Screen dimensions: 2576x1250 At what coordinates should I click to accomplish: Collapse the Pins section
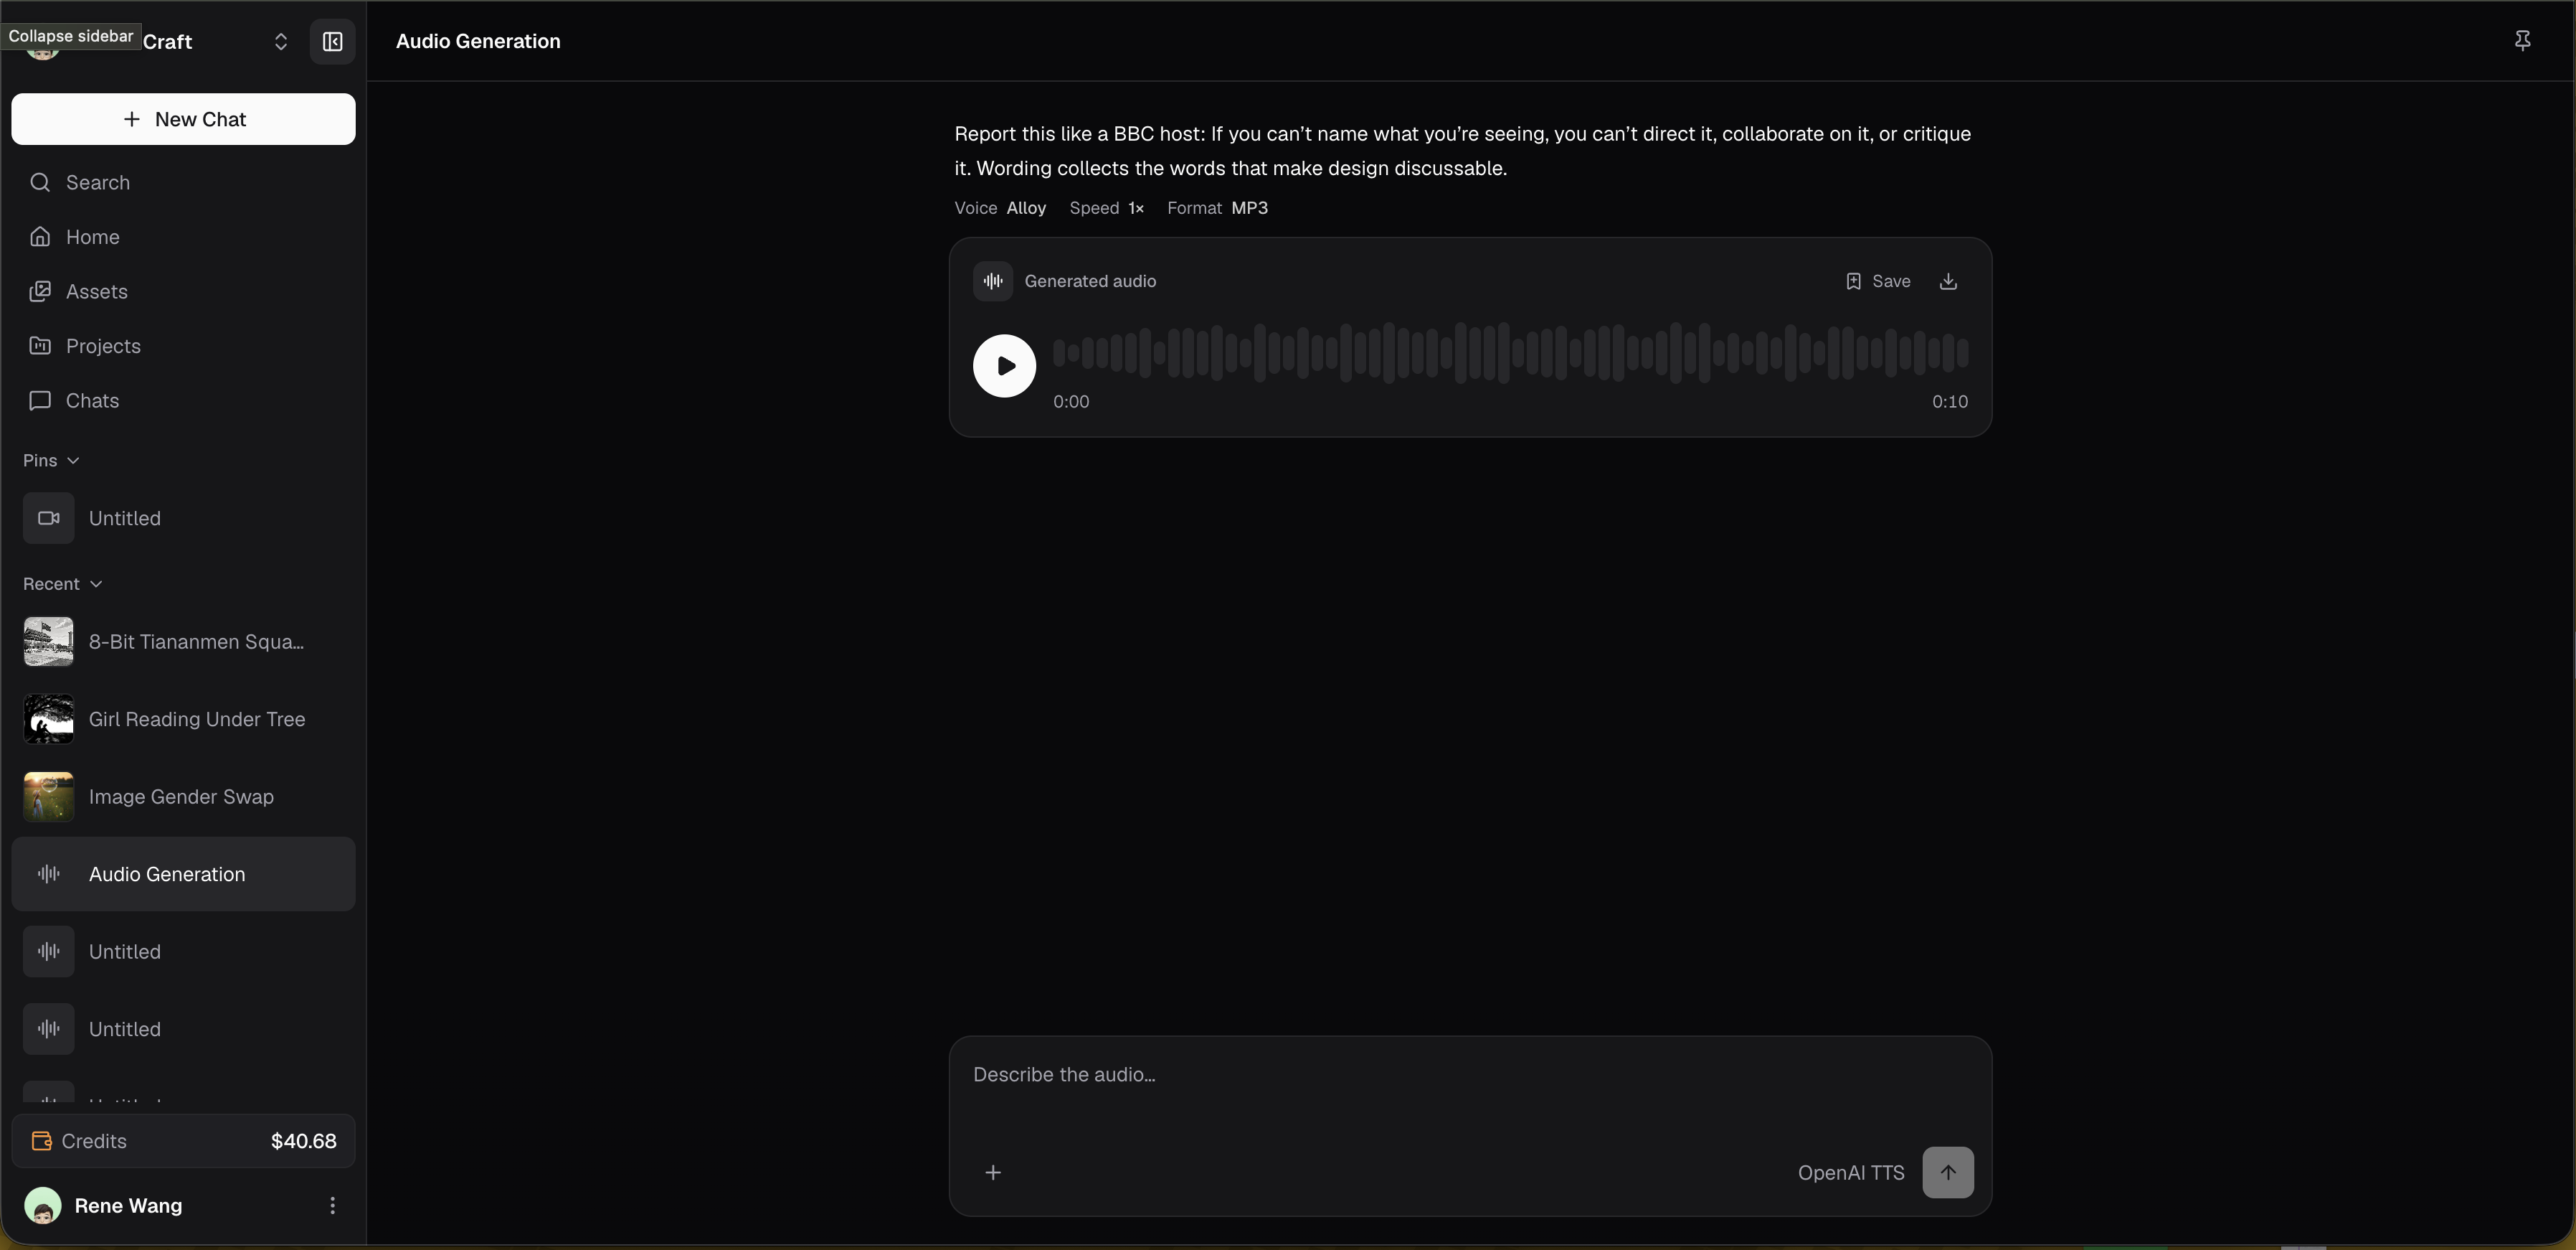(x=51, y=461)
